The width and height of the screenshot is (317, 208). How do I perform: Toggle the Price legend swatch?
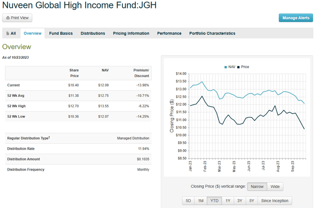point(239,67)
